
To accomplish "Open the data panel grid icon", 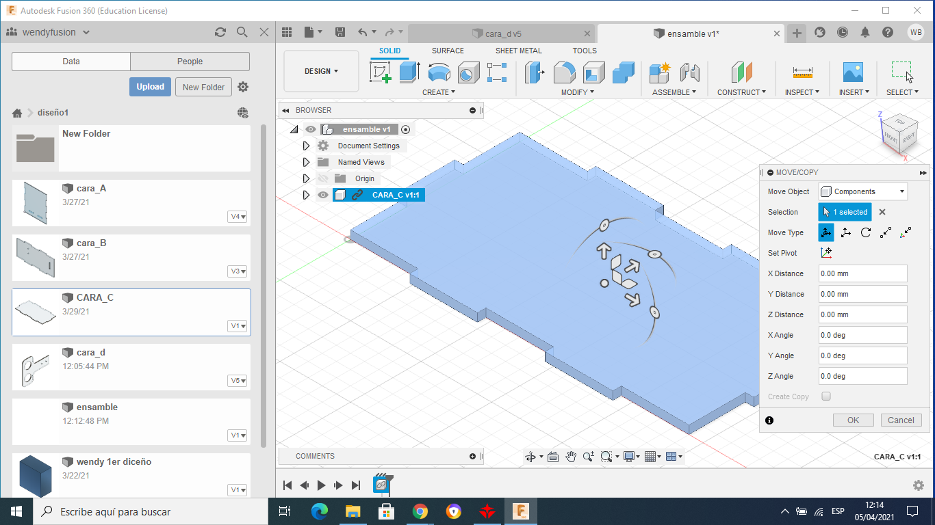I will 287,32.
